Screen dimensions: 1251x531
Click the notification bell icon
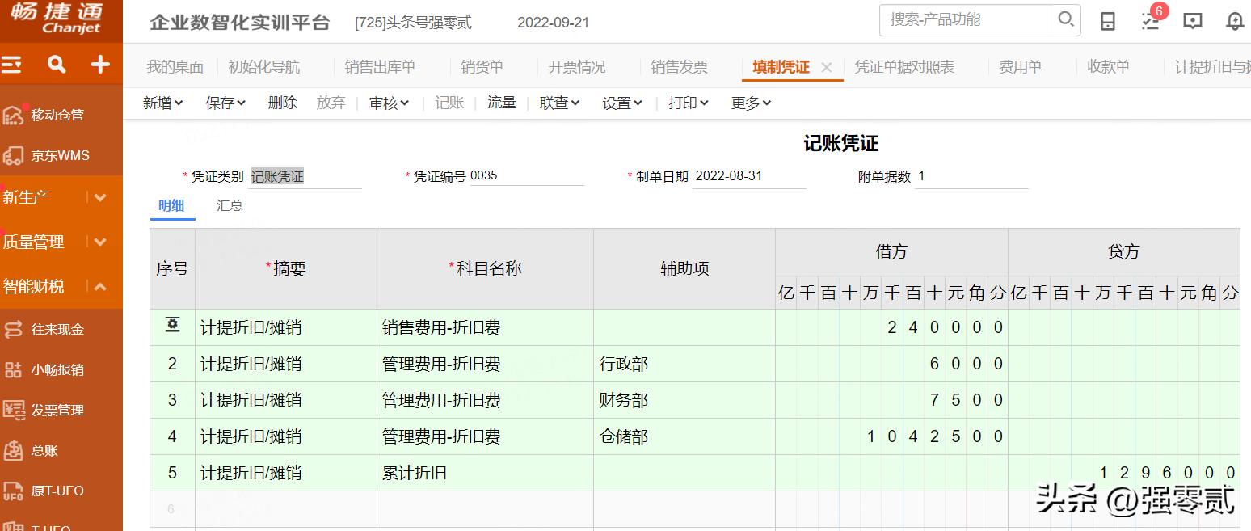pyautogui.click(x=1234, y=22)
